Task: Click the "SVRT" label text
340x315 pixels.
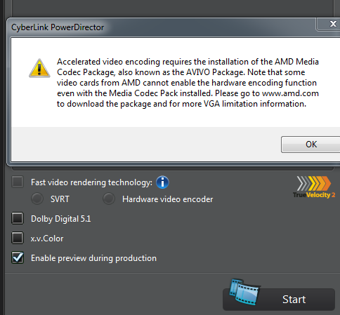Action: (60, 199)
